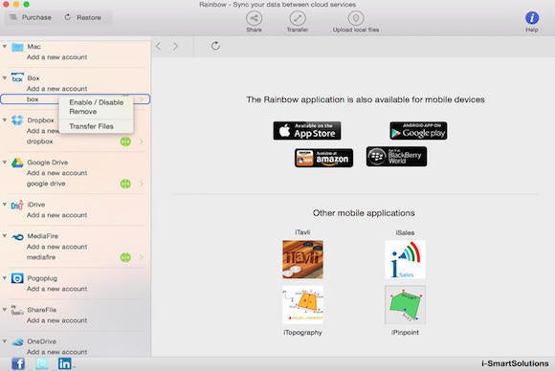Image resolution: width=555 pixels, height=371 pixels.
Task: Toggle the green sync icon for mediafire account
Action: point(125,257)
